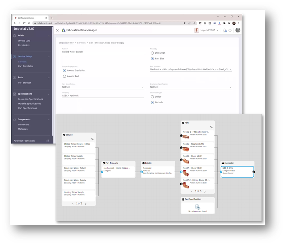The image size is (285, 245).
Task: Open Connectors in sidebar
Action: [x=24, y=125]
